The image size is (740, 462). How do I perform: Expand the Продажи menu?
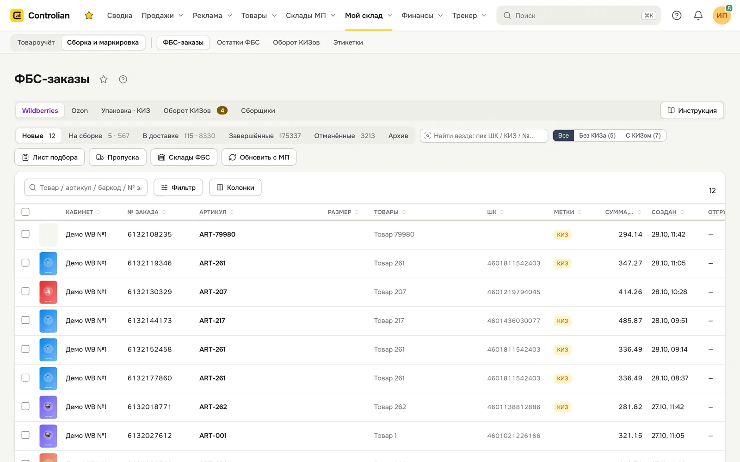(x=162, y=15)
